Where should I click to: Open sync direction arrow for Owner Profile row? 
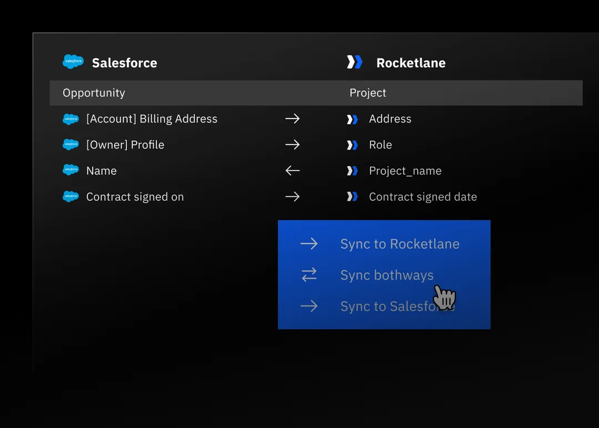point(292,145)
